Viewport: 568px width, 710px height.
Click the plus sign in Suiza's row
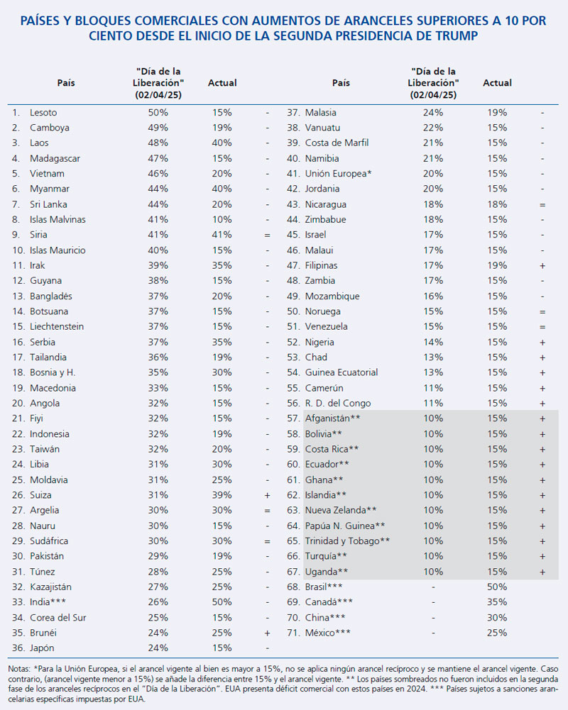tap(267, 495)
